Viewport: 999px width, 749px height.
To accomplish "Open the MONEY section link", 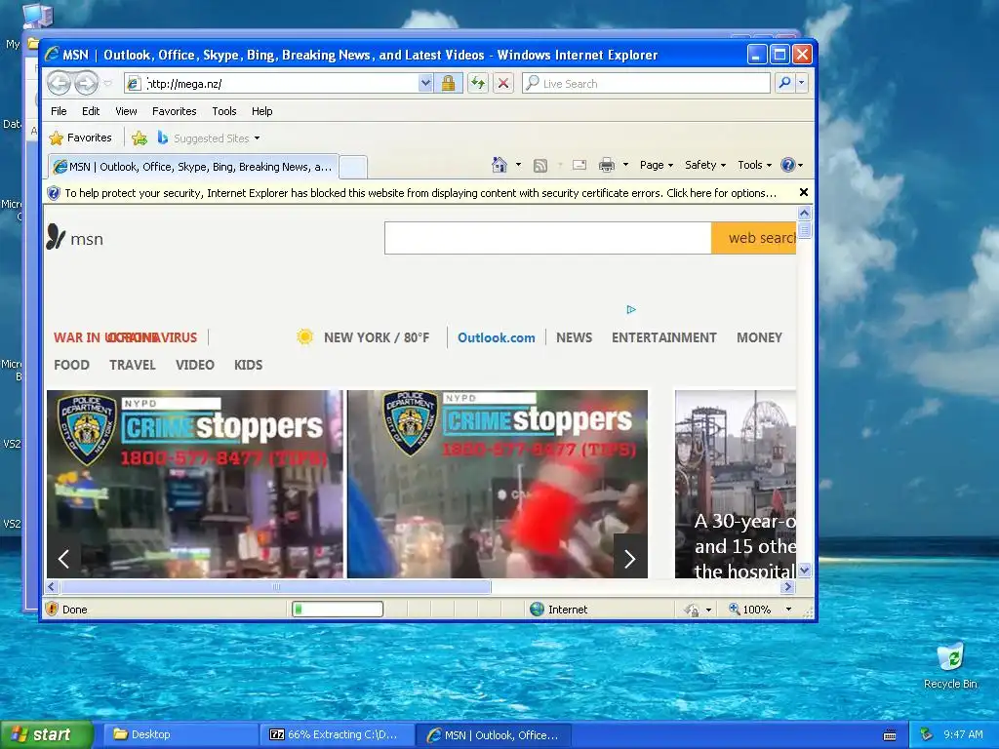I will coord(759,337).
